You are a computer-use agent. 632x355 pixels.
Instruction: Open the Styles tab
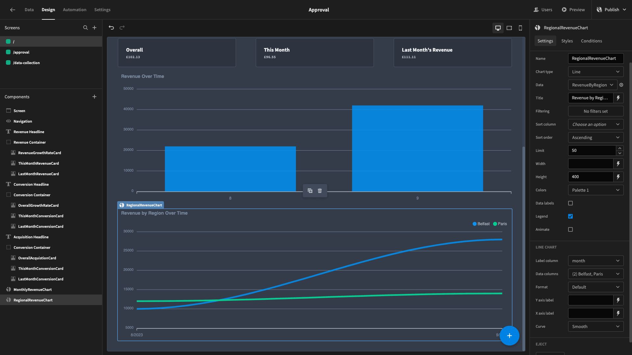pyautogui.click(x=567, y=41)
